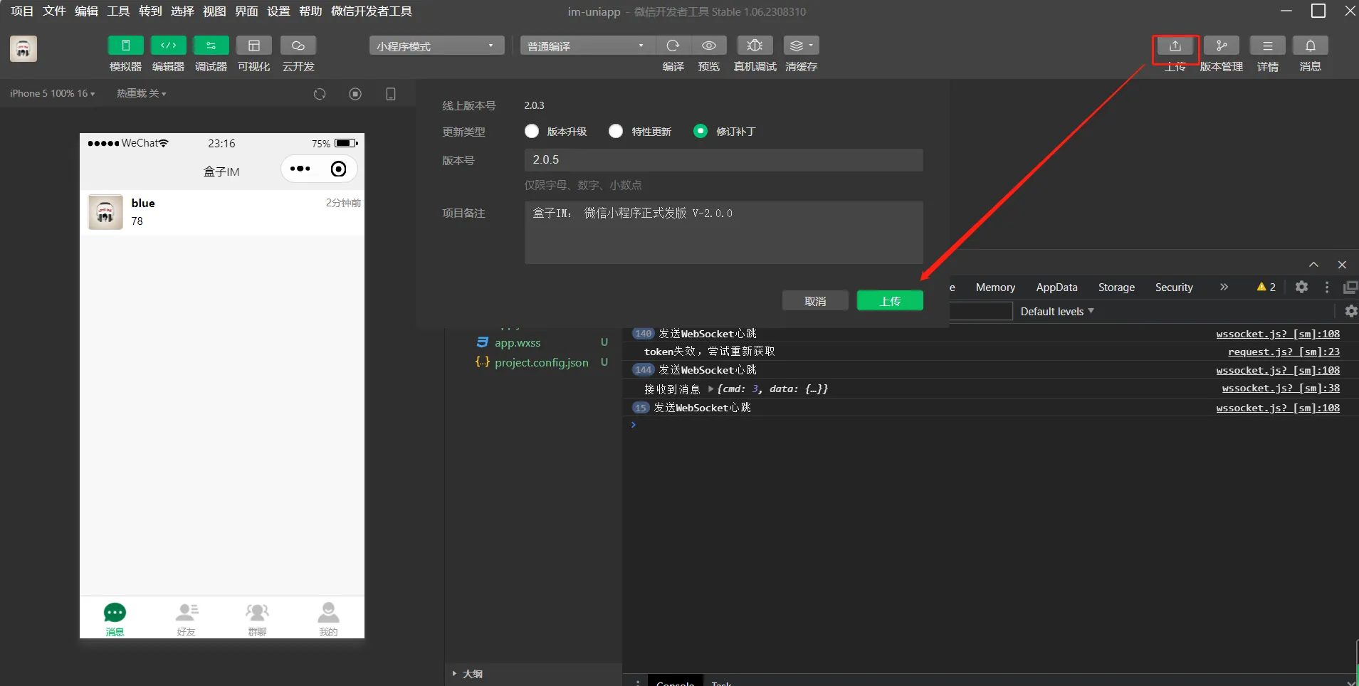Click the 取消 cancel button
This screenshot has width=1359, height=686.
815,301
